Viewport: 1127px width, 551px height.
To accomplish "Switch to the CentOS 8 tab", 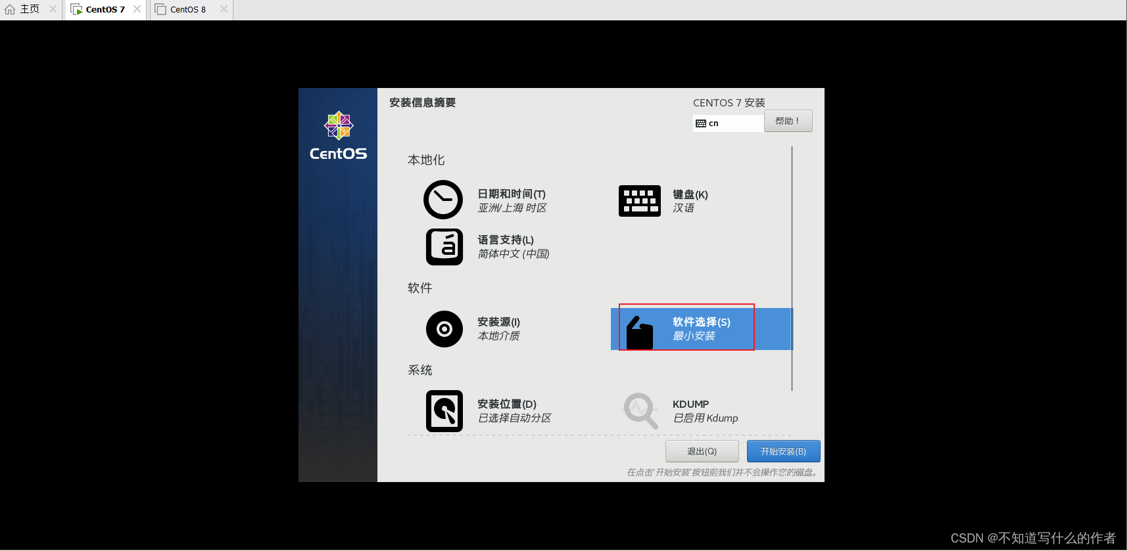I will tap(188, 10).
